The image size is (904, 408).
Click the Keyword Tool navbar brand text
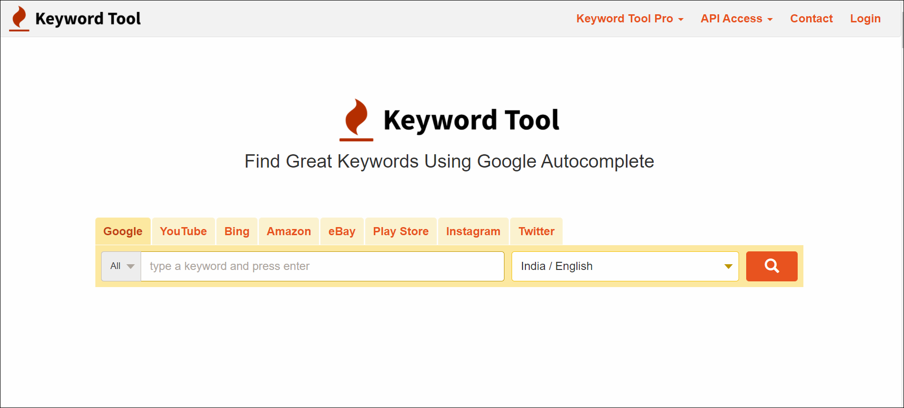click(88, 19)
